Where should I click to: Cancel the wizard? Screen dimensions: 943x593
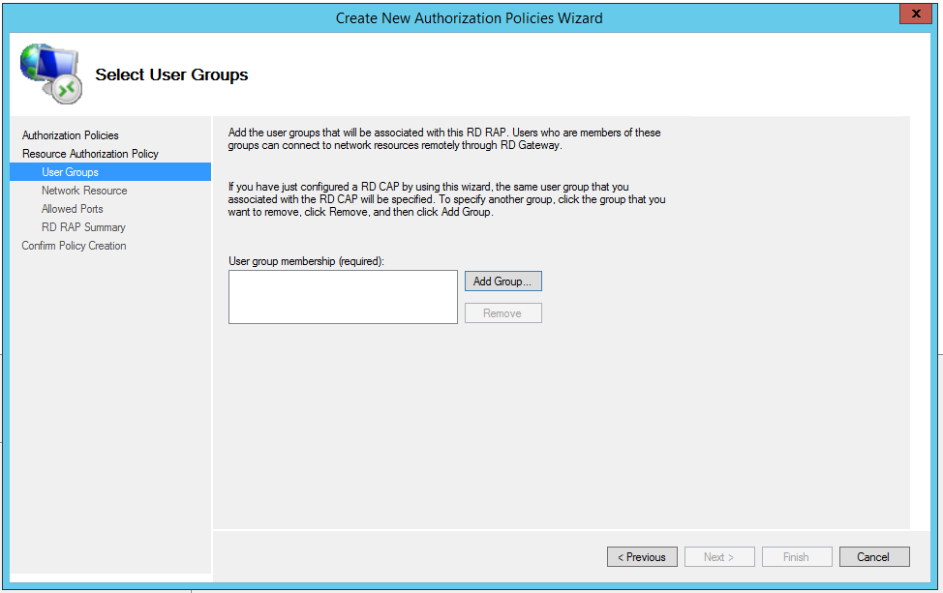click(x=872, y=557)
